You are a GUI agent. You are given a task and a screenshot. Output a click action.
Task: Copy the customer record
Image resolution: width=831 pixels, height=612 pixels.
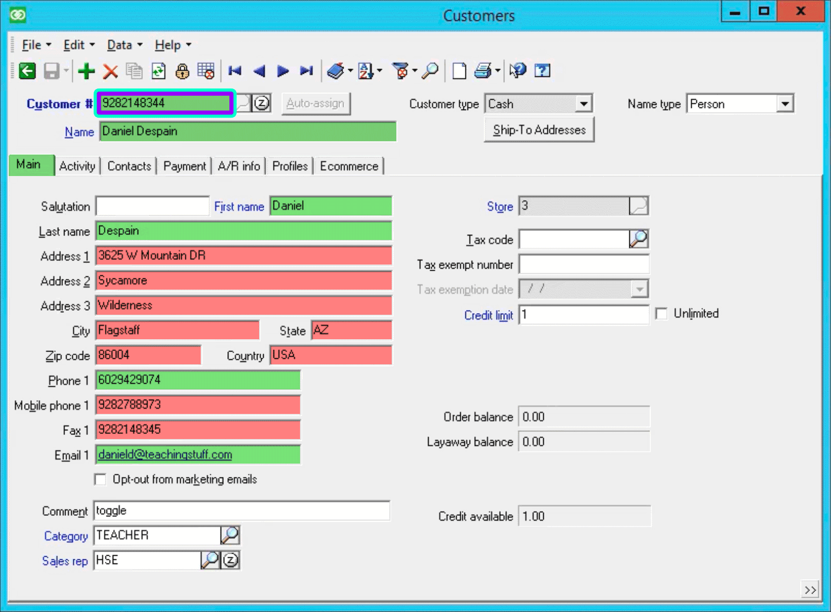point(134,71)
